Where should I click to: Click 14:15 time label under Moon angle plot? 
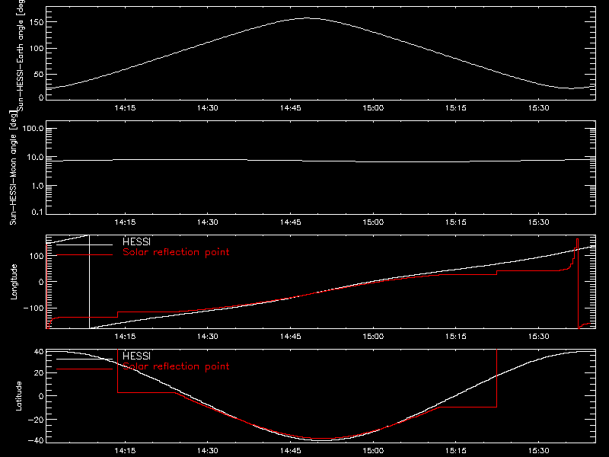pos(125,222)
